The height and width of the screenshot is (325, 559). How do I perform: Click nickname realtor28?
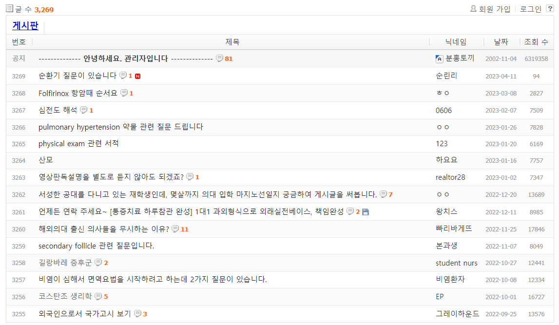tap(450, 177)
